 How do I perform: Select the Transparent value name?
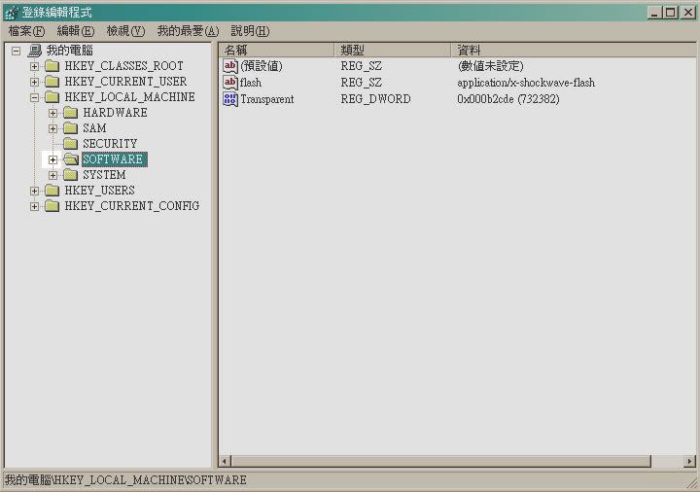point(267,99)
